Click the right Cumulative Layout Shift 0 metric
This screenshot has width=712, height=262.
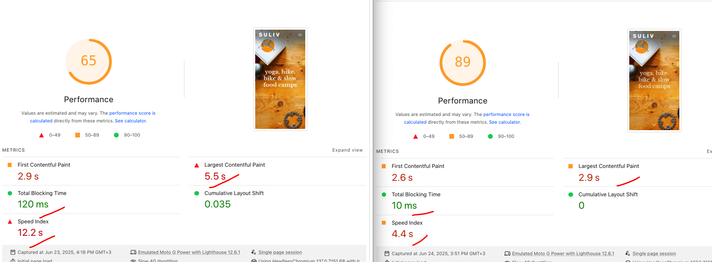(608, 201)
